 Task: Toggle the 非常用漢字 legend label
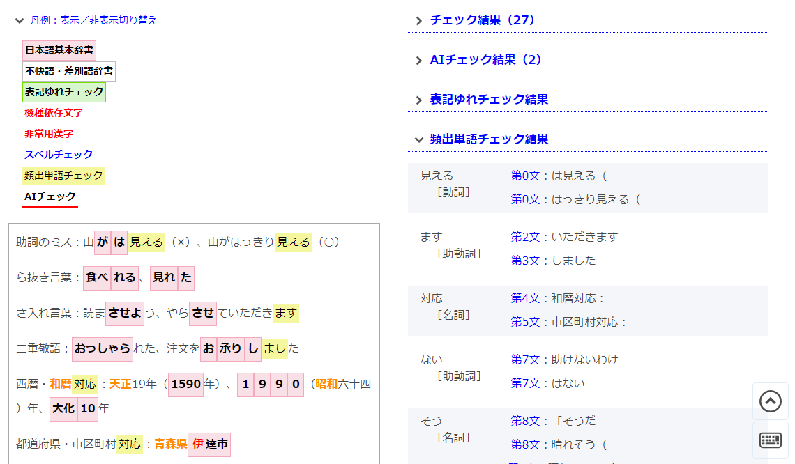click(49, 134)
